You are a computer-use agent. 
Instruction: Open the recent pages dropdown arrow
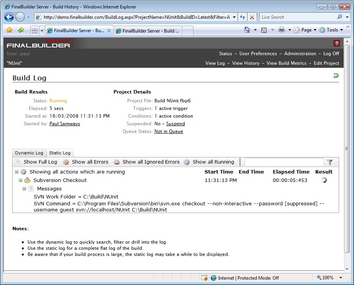28,17
